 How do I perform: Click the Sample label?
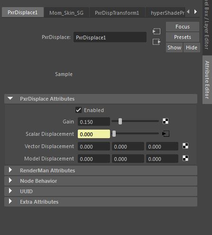coord(64,74)
